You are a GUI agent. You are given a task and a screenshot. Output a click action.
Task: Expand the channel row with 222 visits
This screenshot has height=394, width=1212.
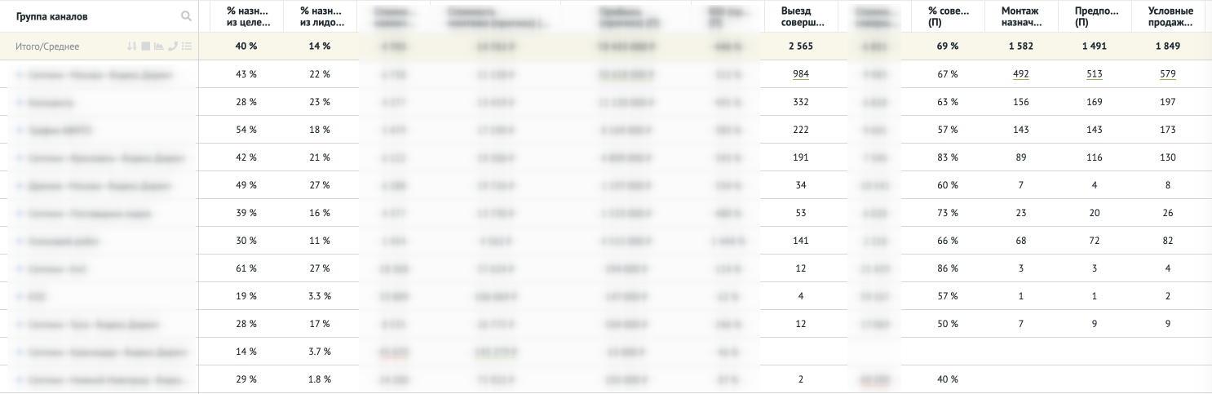click(x=19, y=131)
